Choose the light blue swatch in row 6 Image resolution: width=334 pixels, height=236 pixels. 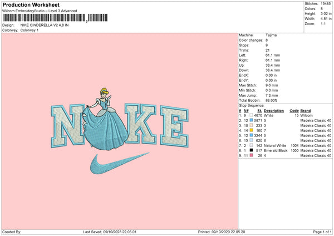[251, 140]
